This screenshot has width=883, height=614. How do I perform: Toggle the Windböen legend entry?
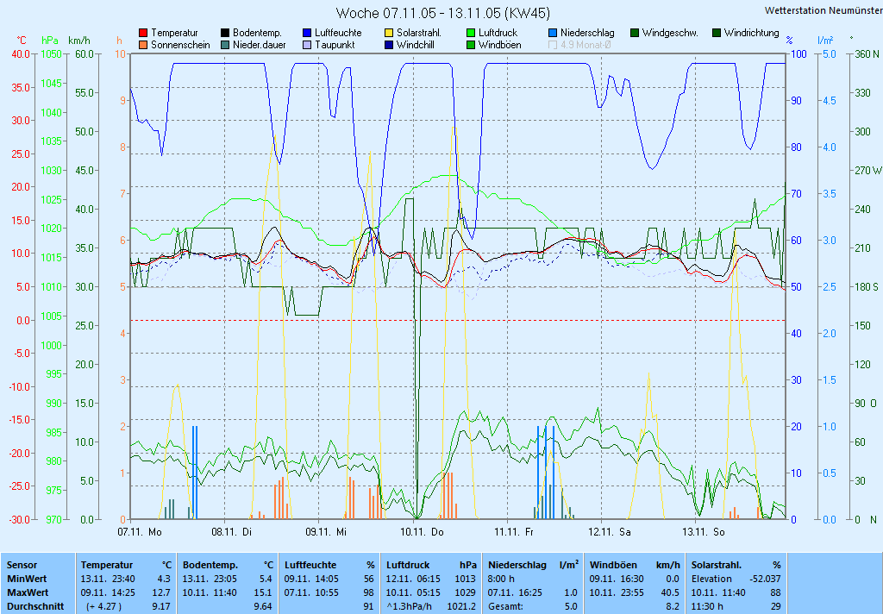pos(499,45)
